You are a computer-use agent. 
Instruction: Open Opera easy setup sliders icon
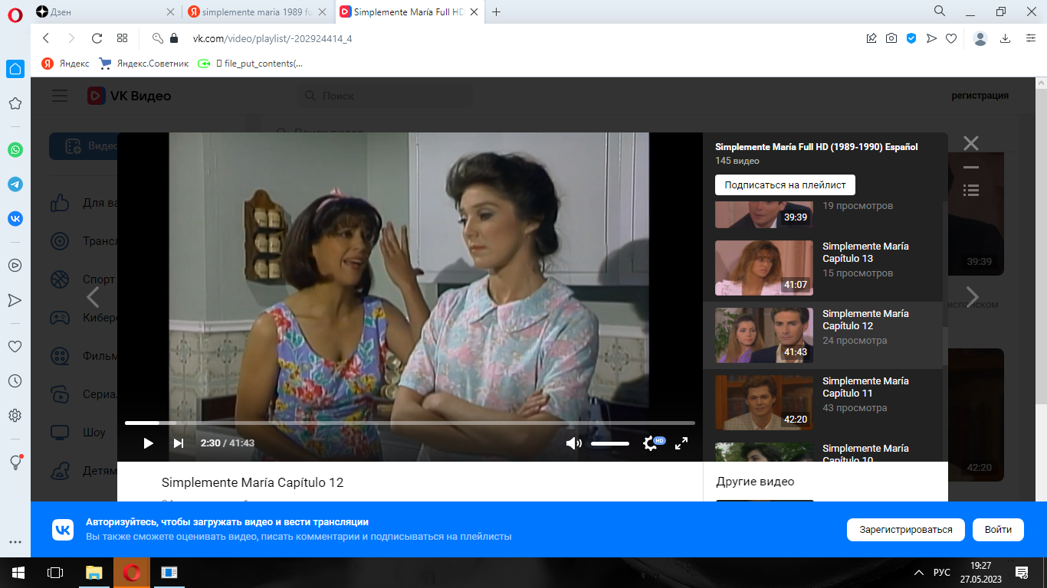click(1031, 38)
